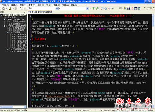The image size is (155, 112).
Task: Click the Text status bar entry
Action: pyautogui.click(x=46, y=110)
